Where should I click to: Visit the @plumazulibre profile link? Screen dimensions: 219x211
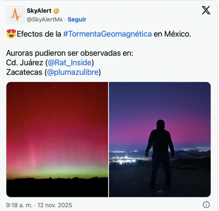(x=73, y=72)
